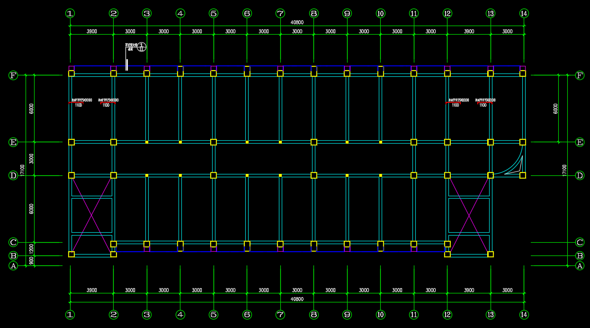
Task: Select the yellow column at axes 8 and E
Action: (313, 142)
